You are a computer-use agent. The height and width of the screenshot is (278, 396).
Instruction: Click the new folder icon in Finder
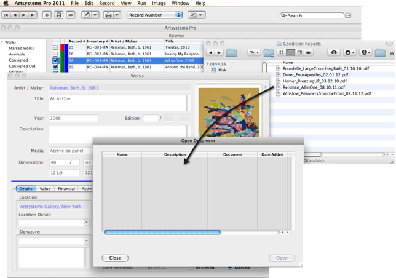(269, 53)
